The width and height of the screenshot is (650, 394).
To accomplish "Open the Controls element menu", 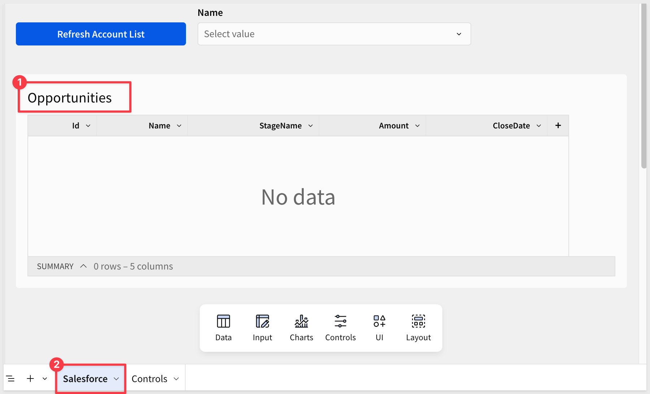I will coord(340,328).
